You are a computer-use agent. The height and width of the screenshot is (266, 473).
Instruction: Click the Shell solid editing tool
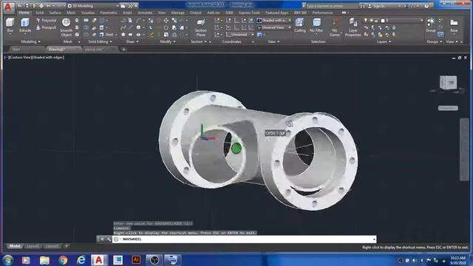point(106,35)
